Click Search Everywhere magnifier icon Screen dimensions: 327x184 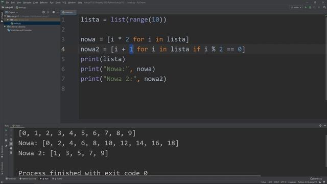point(324,8)
